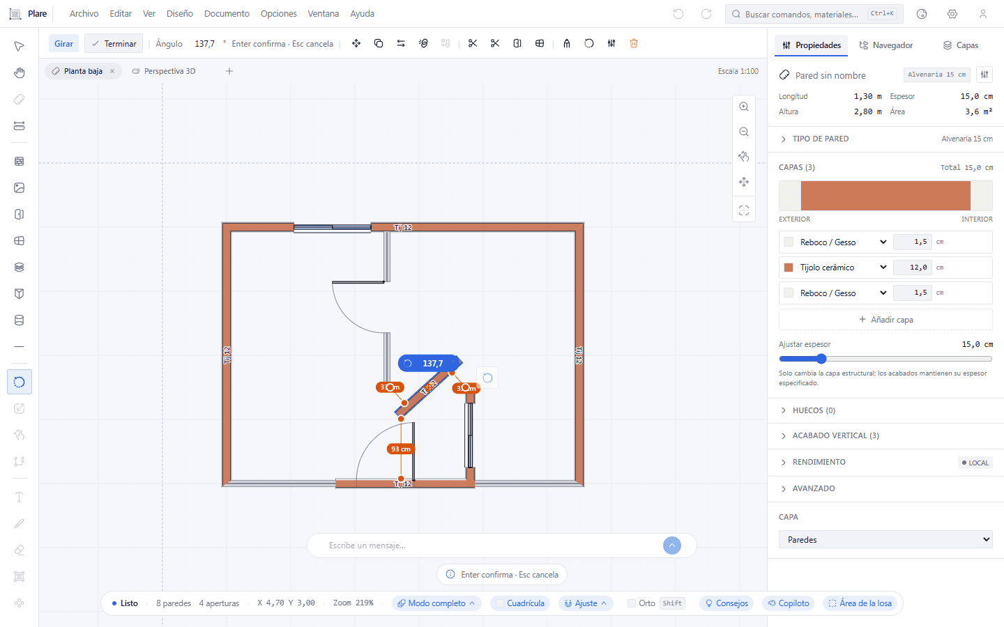Screen dimensions: 1004x627
Task: Activate the hand pan tool
Action: (x=20, y=73)
